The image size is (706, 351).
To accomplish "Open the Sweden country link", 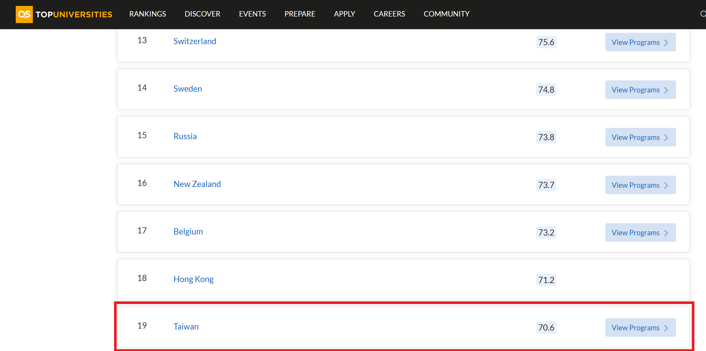I will pos(187,89).
